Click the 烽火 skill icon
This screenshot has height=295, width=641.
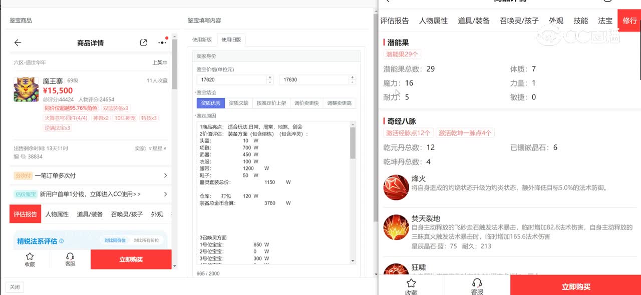point(396,187)
